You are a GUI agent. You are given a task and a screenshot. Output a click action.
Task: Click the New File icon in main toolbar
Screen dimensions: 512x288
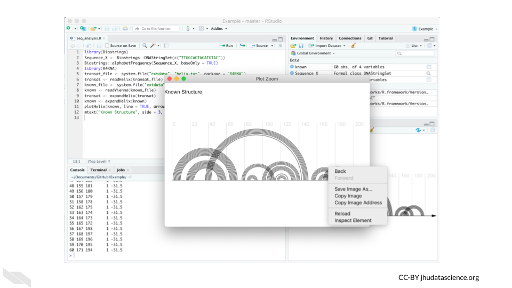(x=69, y=28)
